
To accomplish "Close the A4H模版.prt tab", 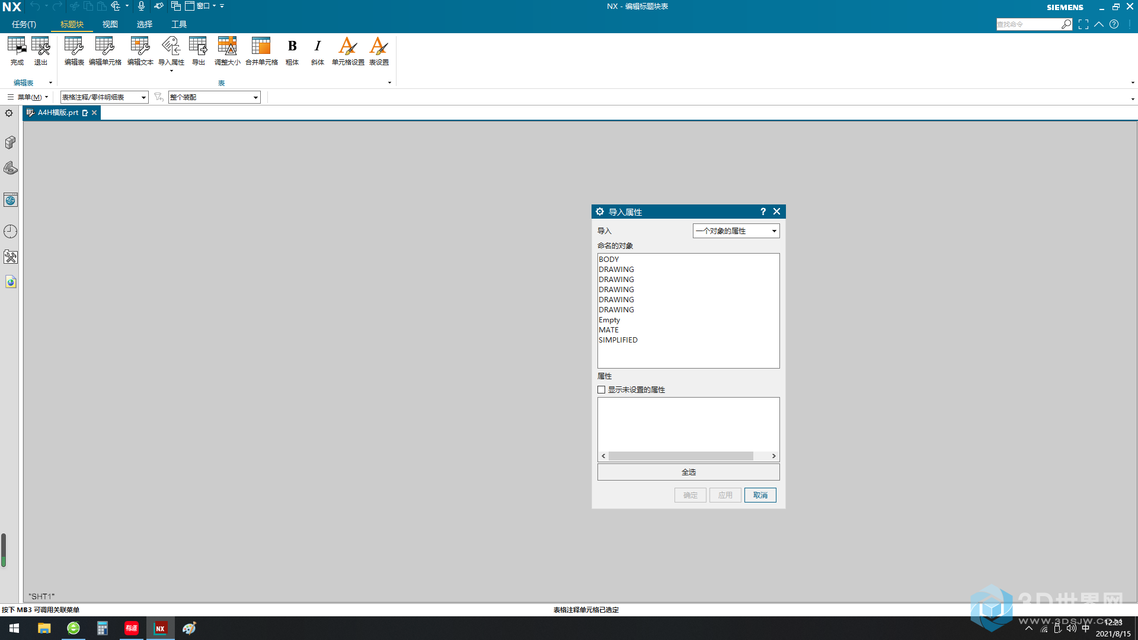I will [94, 113].
